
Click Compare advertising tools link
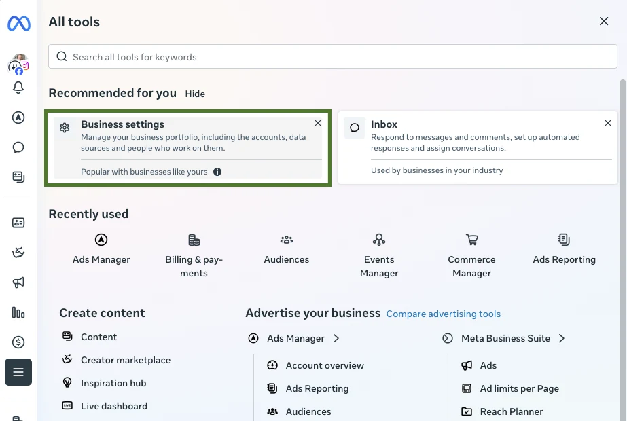tap(443, 314)
